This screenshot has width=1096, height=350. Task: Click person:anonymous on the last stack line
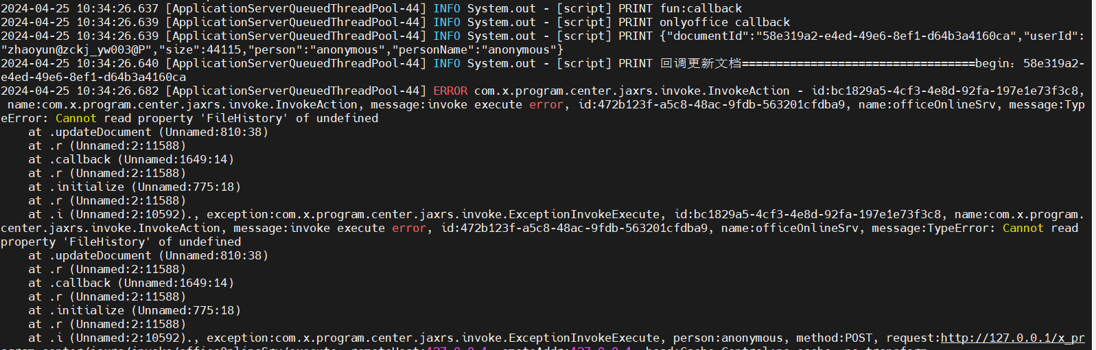point(727,338)
